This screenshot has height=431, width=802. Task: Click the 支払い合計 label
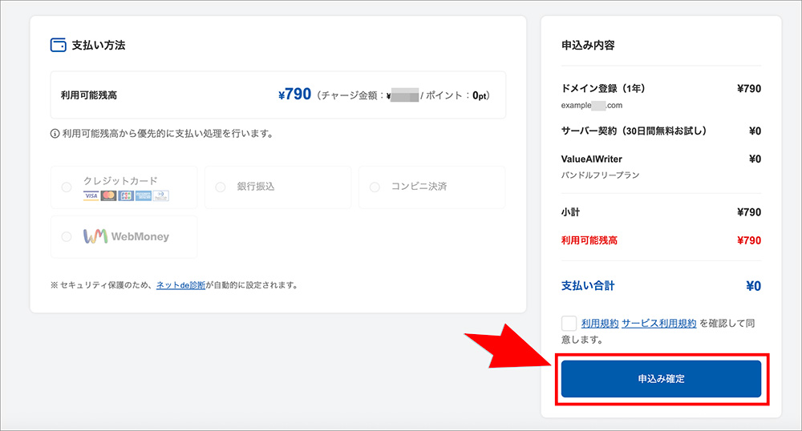pyautogui.click(x=588, y=285)
